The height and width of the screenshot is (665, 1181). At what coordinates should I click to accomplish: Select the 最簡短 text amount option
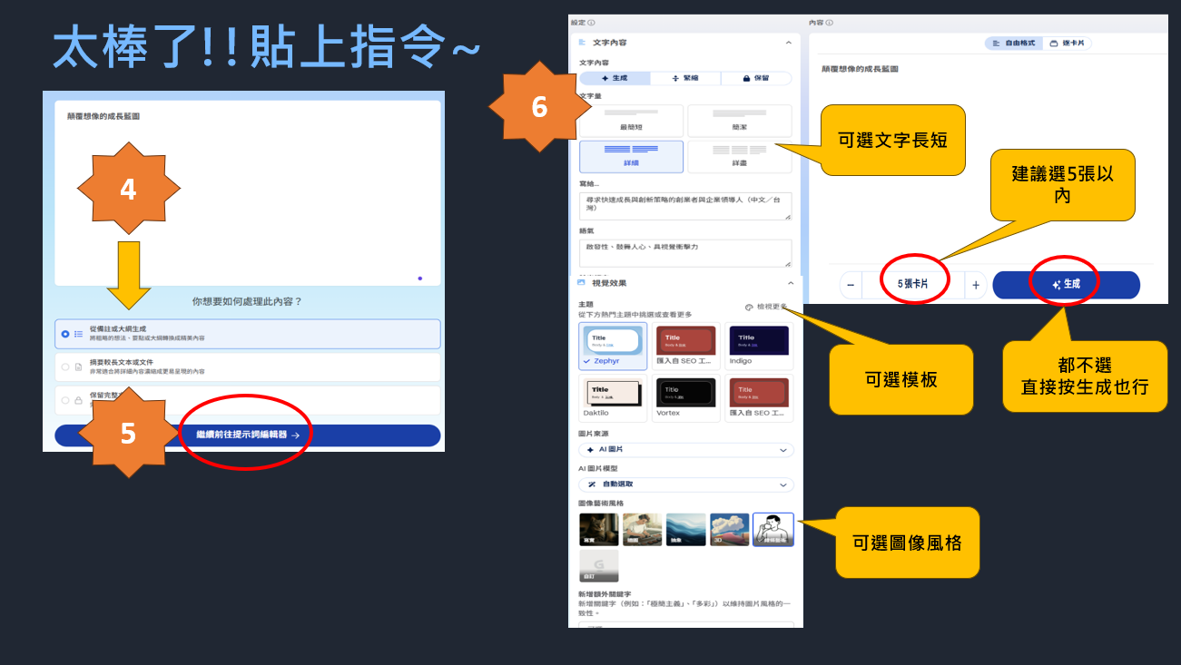pyautogui.click(x=630, y=121)
